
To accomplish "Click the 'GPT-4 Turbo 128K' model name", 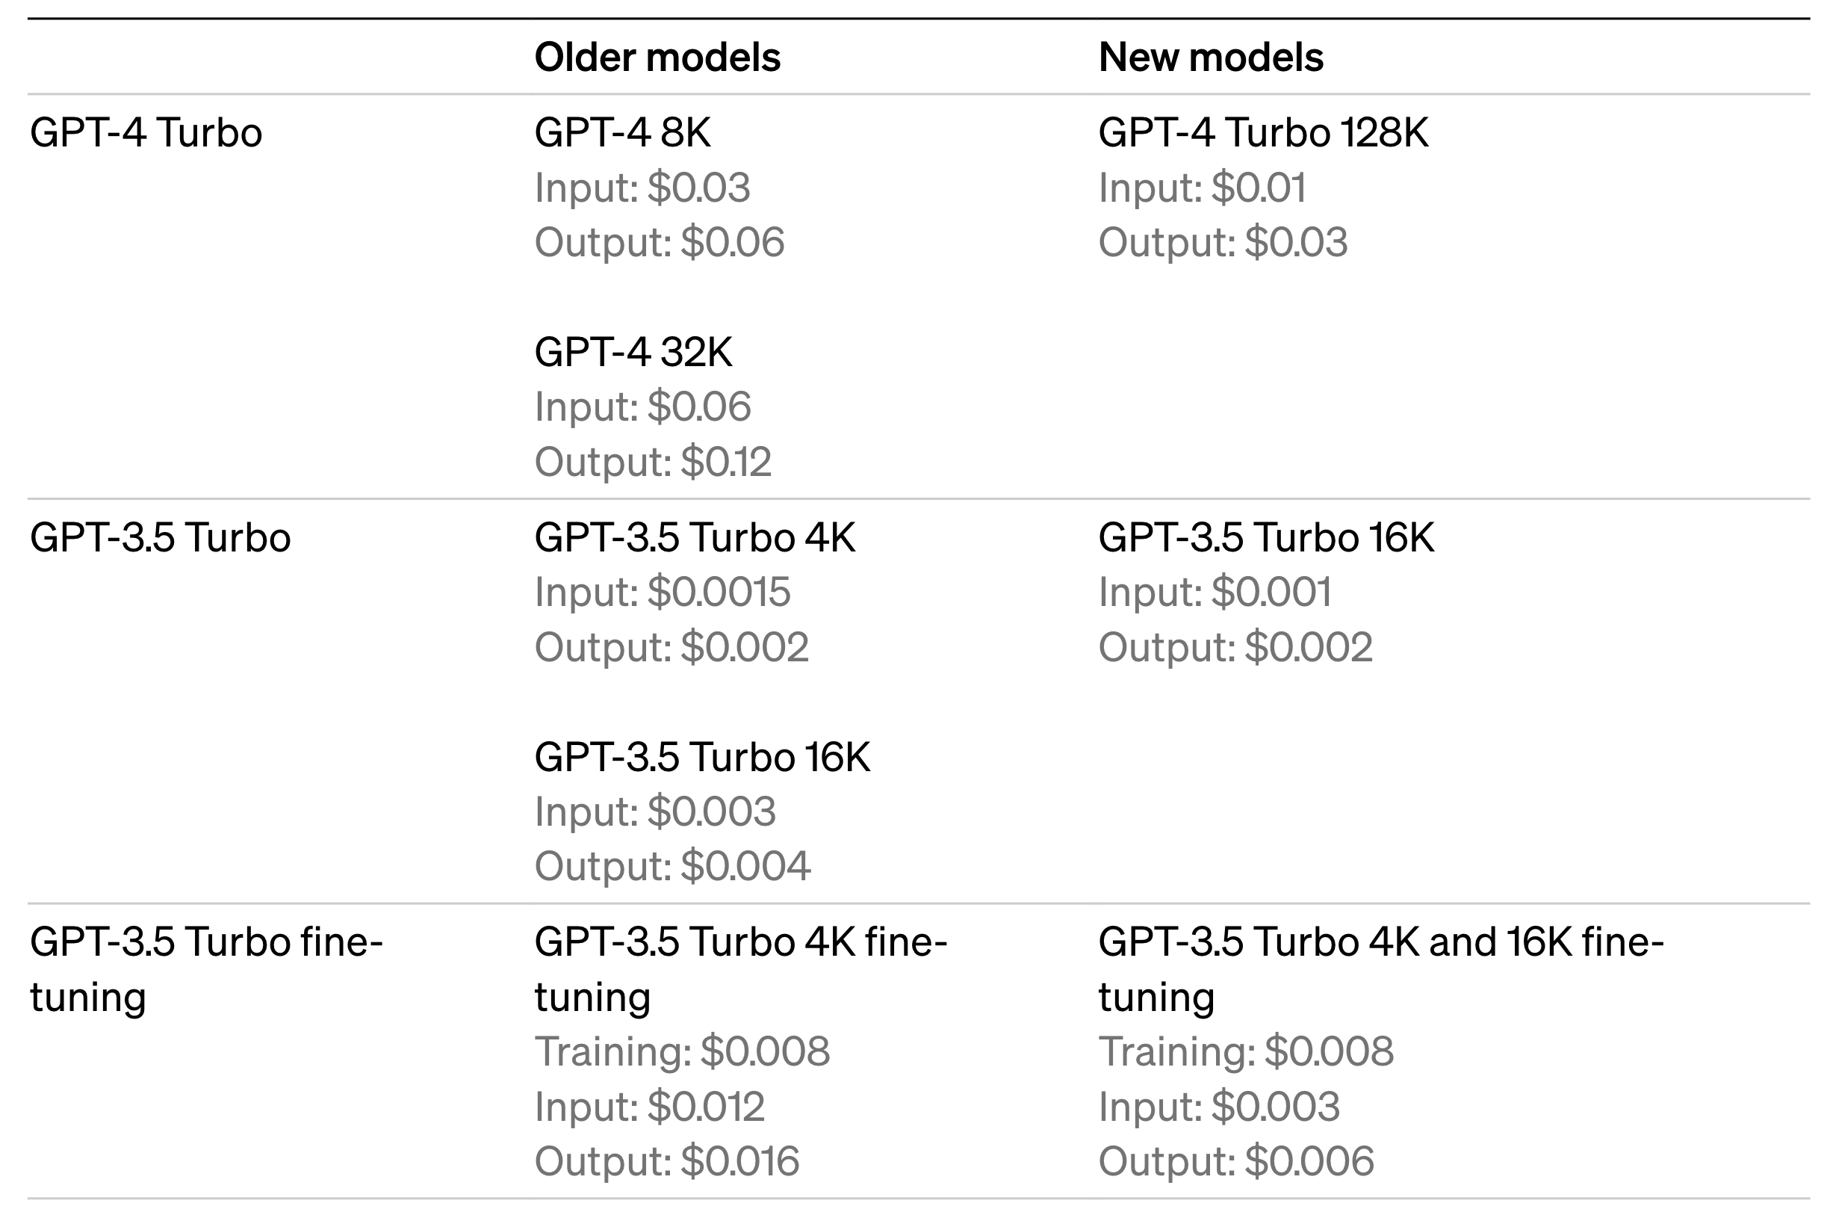I will coord(1262,132).
